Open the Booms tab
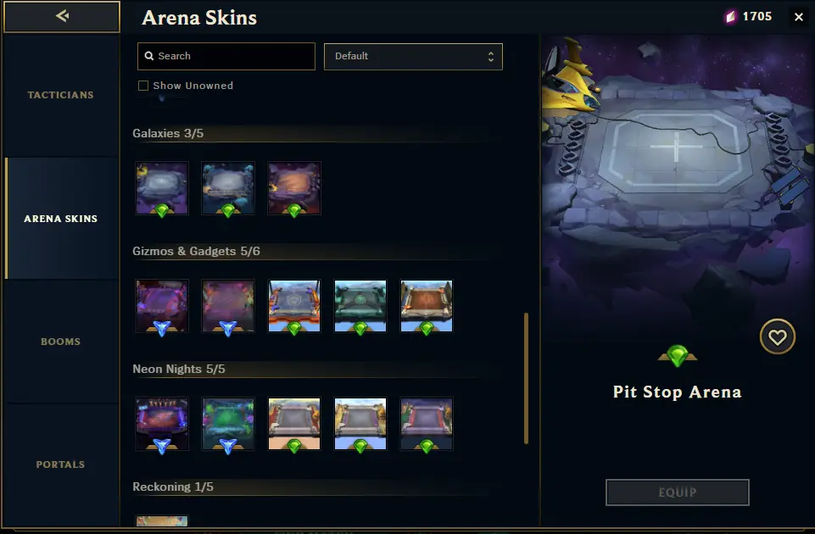815x534 pixels. point(61,342)
